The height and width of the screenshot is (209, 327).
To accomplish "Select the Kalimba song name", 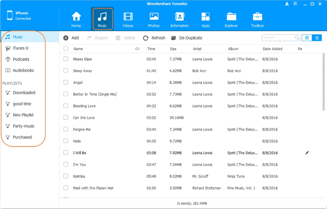I will coord(79,176).
